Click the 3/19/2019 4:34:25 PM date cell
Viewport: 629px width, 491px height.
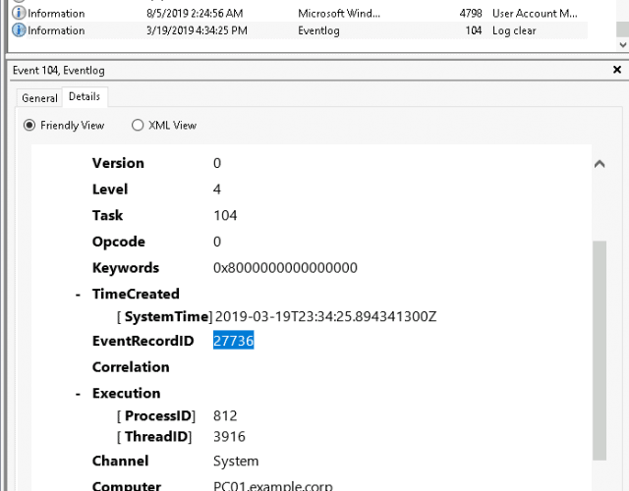[197, 30]
